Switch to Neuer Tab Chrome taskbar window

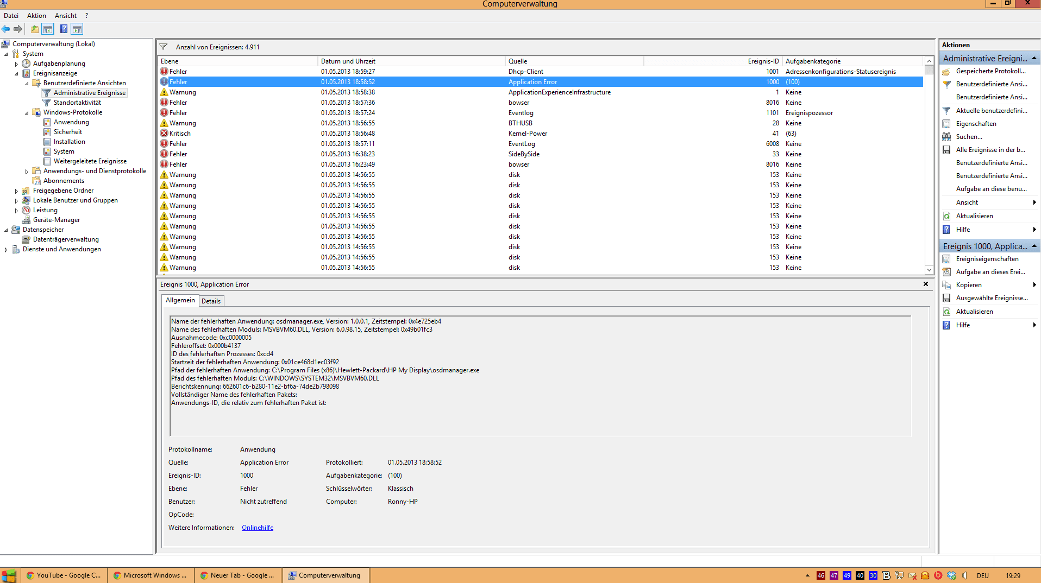238,575
